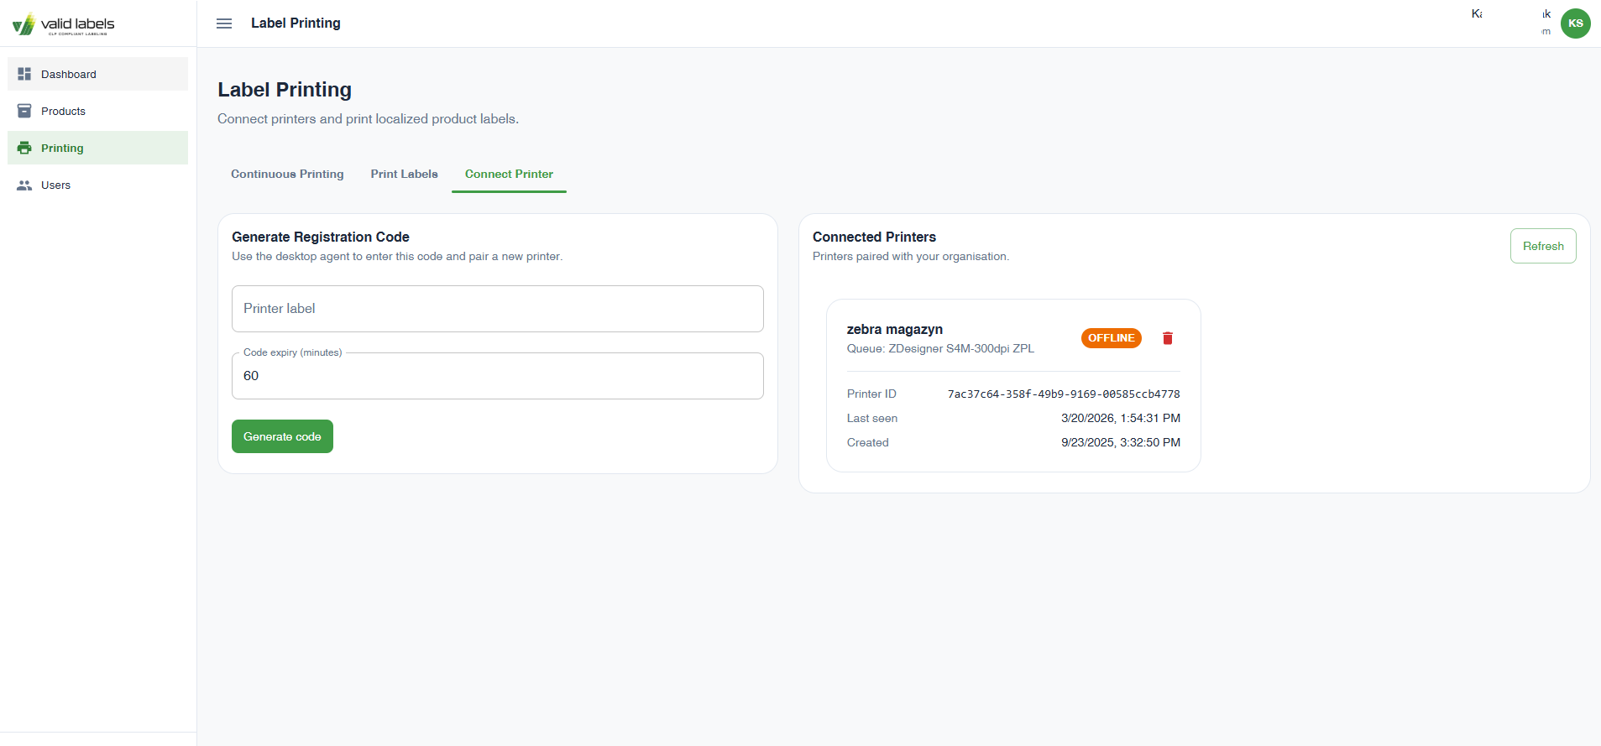
Task: Click the OFFLINE status badge
Action: click(x=1111, y=338)
